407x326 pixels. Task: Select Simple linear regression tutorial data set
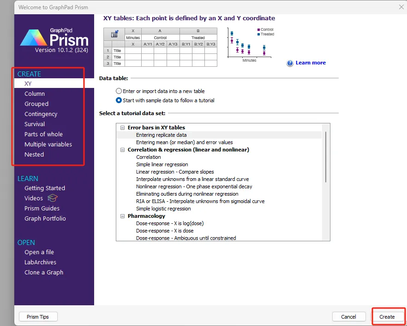point(162,164)
